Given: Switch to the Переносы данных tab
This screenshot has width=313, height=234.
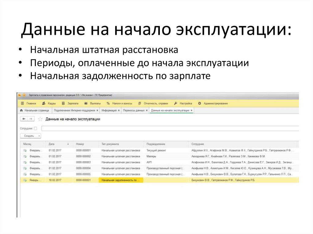Looking at the screenshot, I should coord(134,110).
